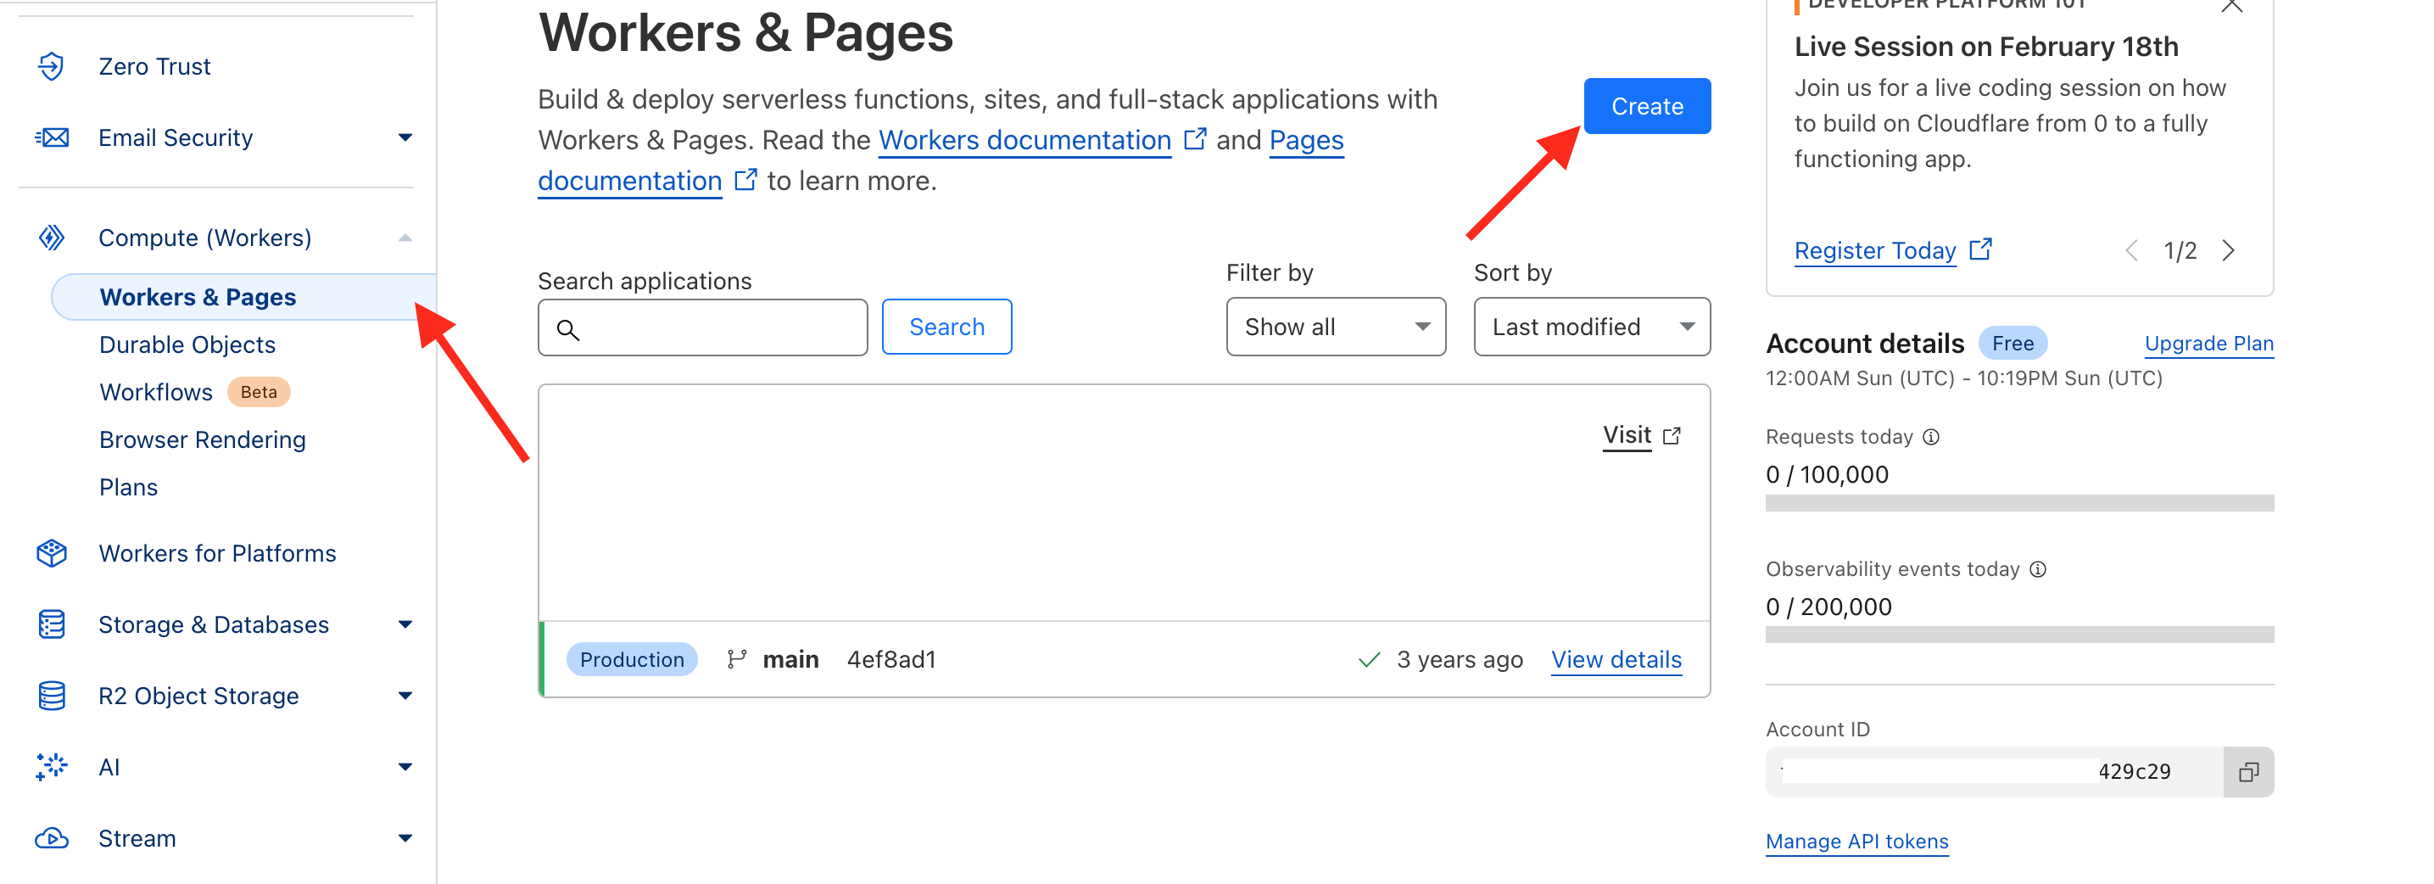Open Zero Trust shield icon

51,66
